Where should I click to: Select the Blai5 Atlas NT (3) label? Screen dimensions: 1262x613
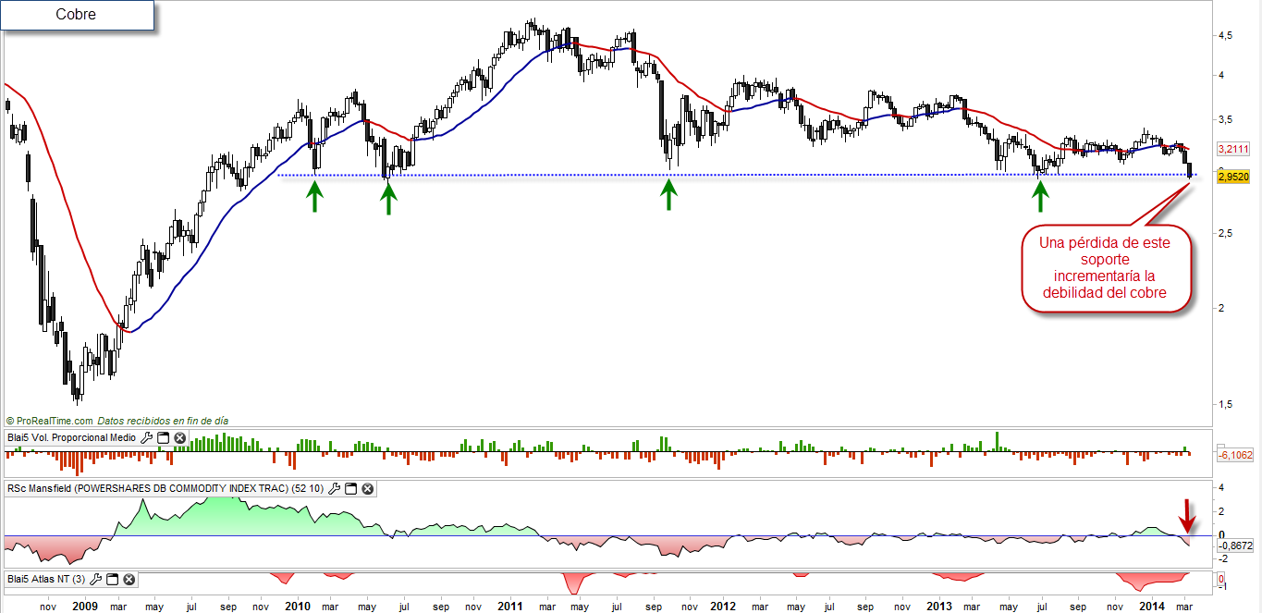click(x=46, y=580)
